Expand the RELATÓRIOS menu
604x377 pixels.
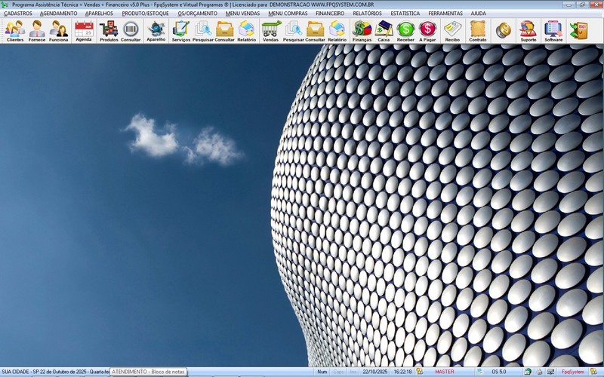pyautogui.click(x=367, y=14)
